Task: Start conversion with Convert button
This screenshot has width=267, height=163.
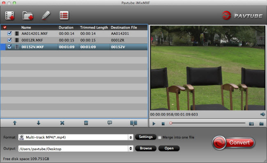Action: [x=233, y=143]
